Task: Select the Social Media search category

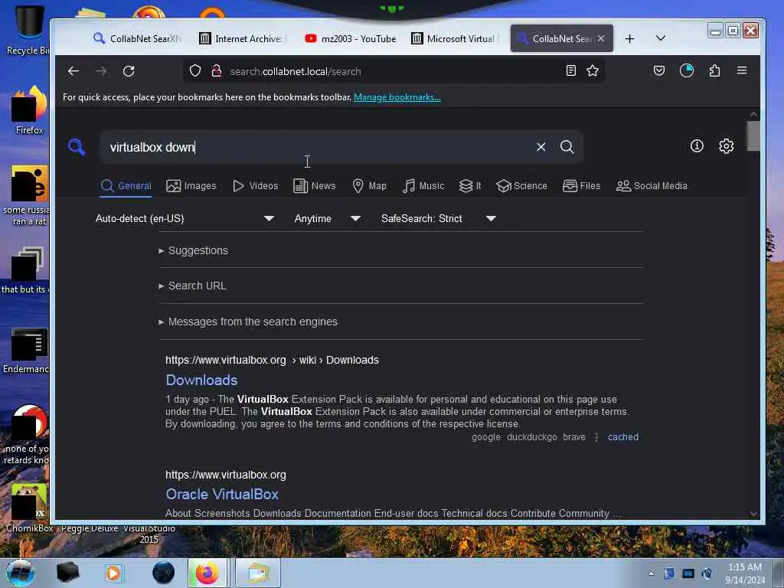Action: (652, 186)
